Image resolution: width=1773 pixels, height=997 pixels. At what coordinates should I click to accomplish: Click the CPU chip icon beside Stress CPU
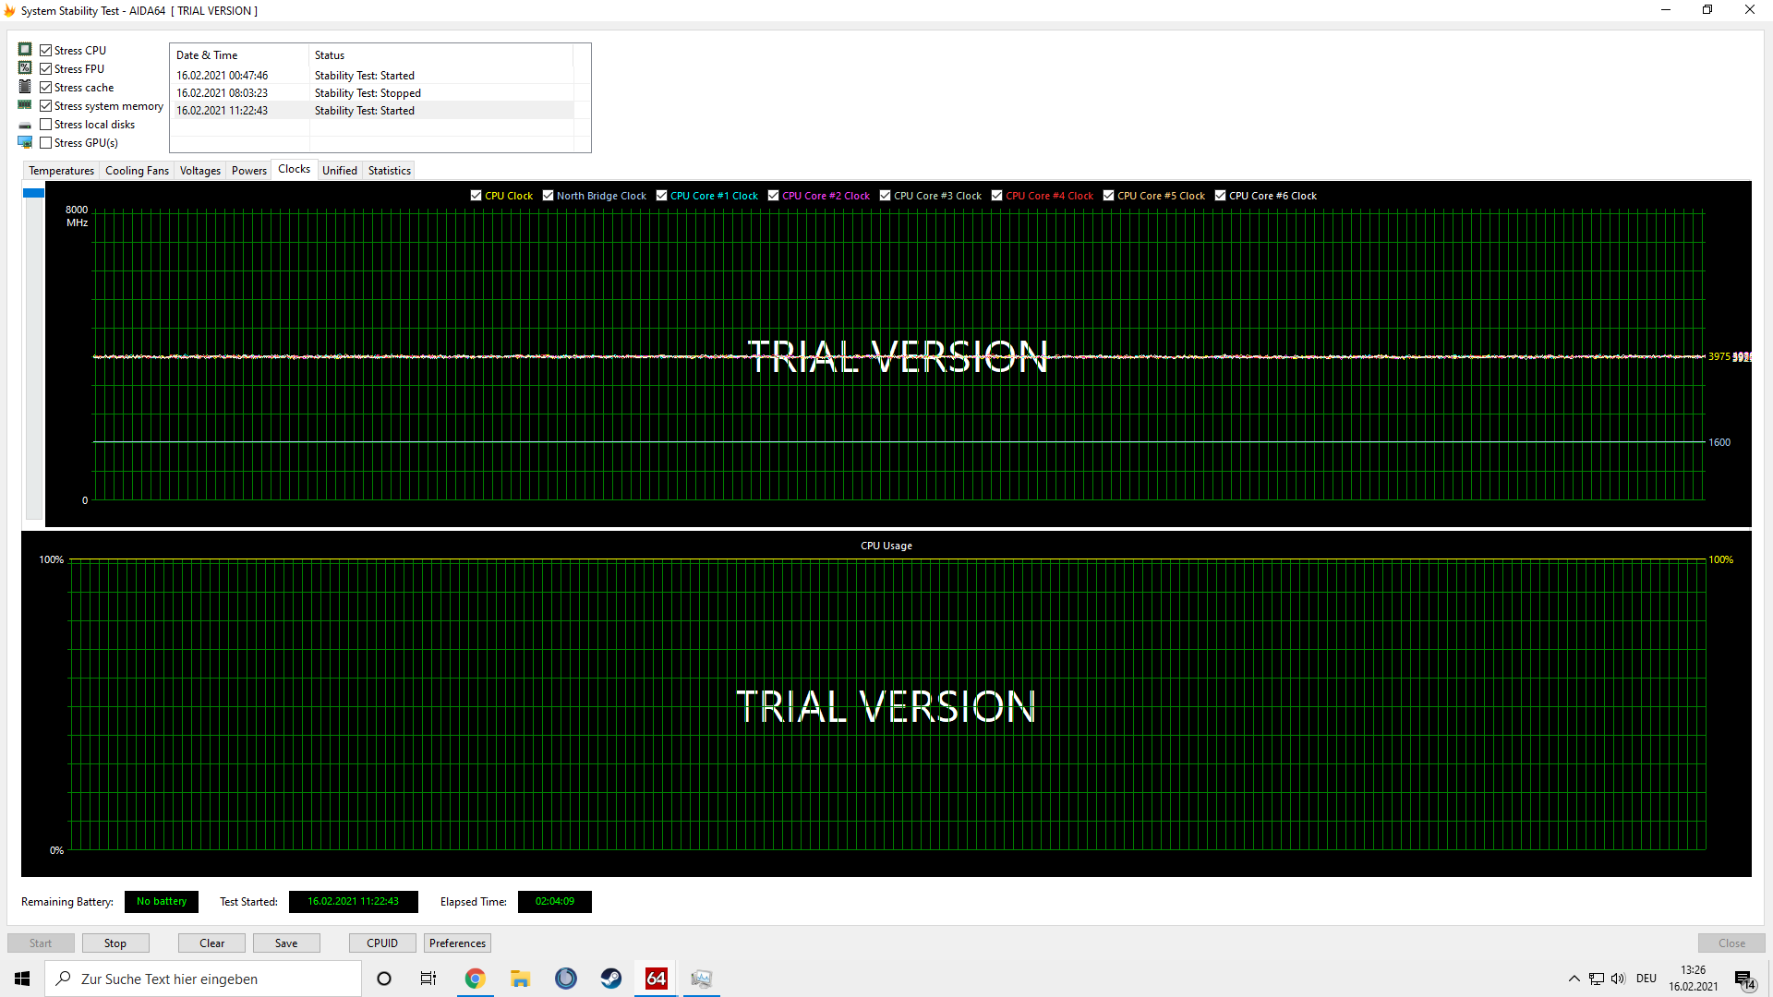[25, 50]
